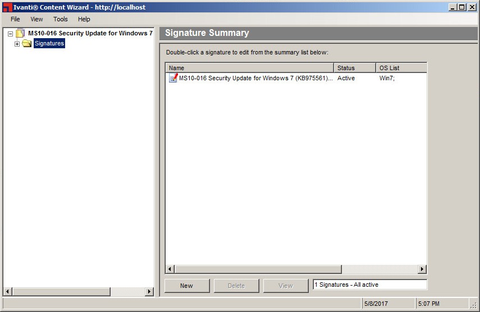This screenshot has height=312, width=480.
Task: Click the Active status cell
Action: point(346,78)
